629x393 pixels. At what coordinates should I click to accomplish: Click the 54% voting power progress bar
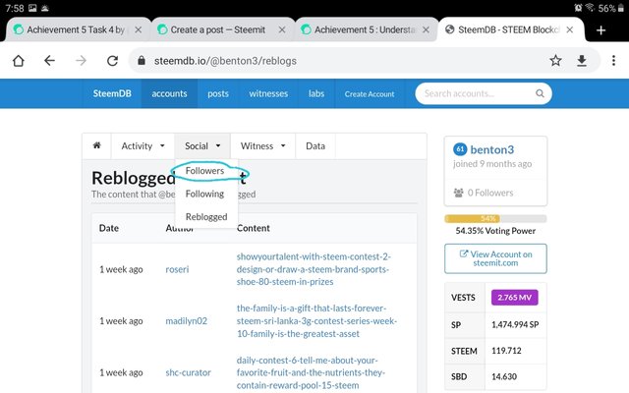[x=495, y=218]
